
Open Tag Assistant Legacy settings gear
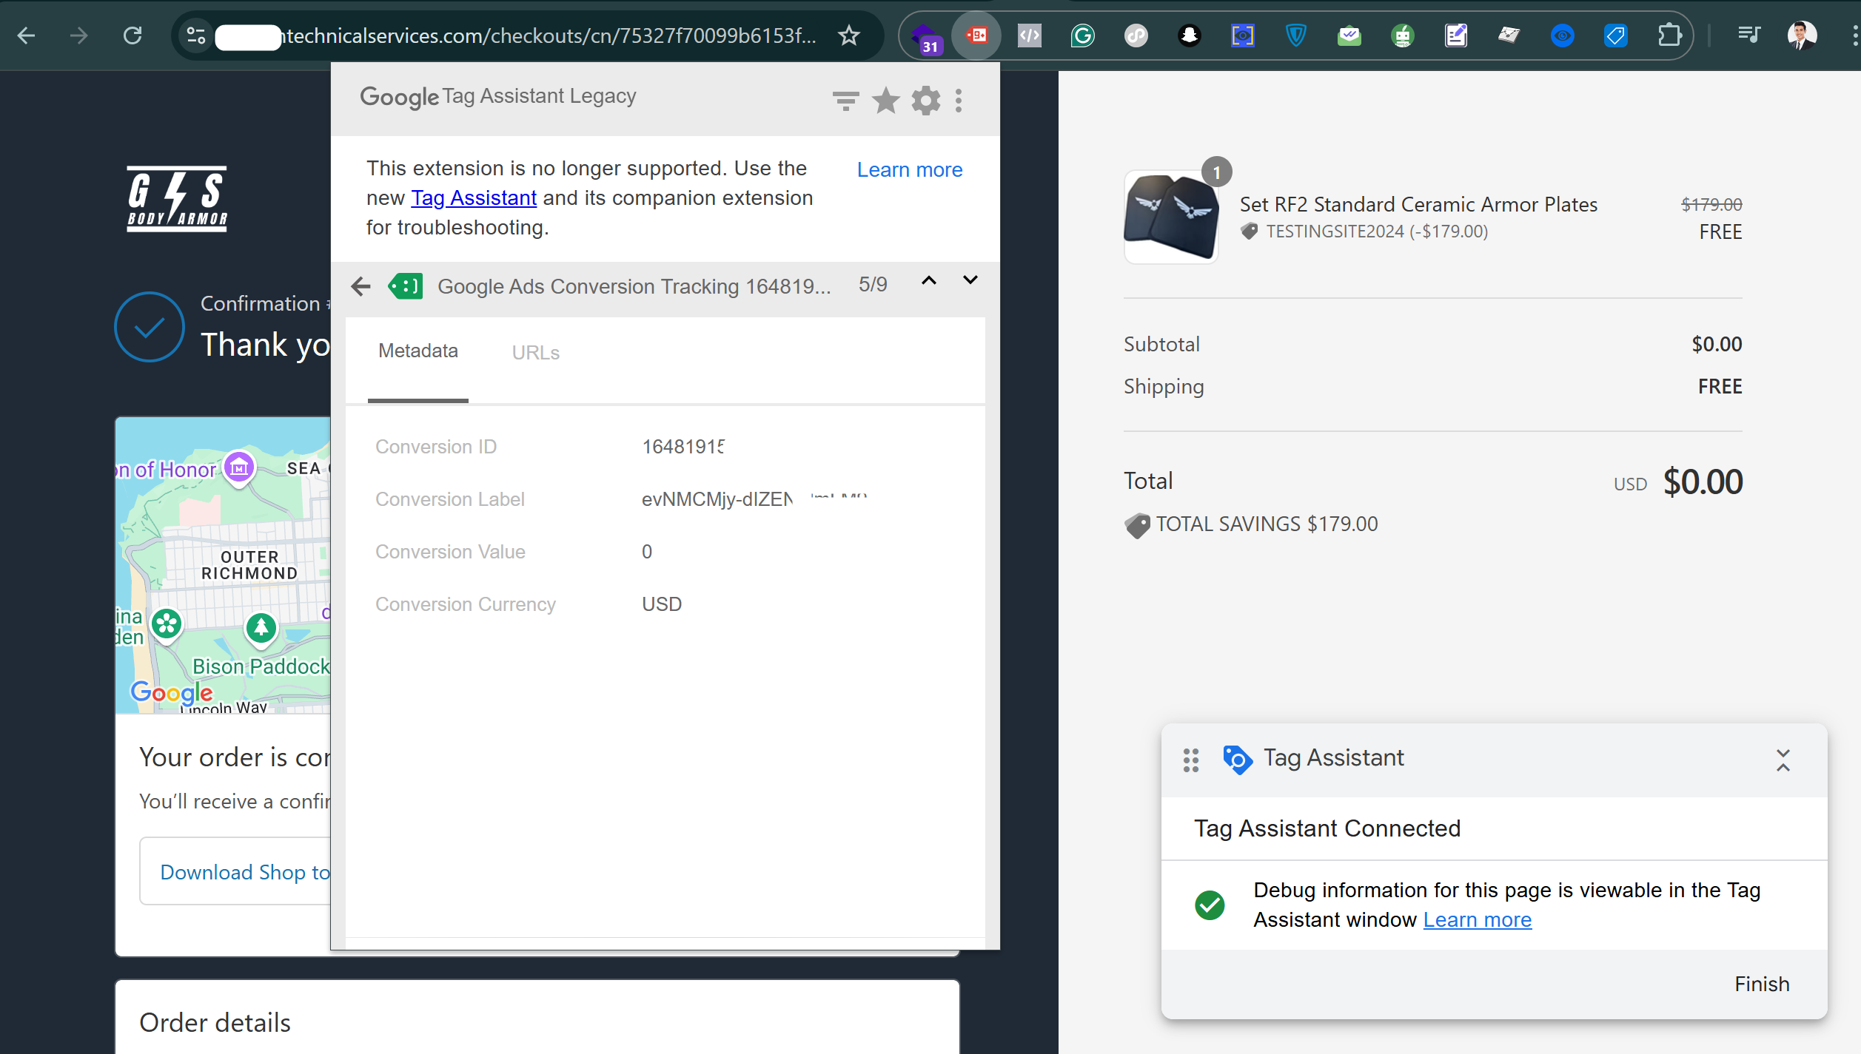925,101
